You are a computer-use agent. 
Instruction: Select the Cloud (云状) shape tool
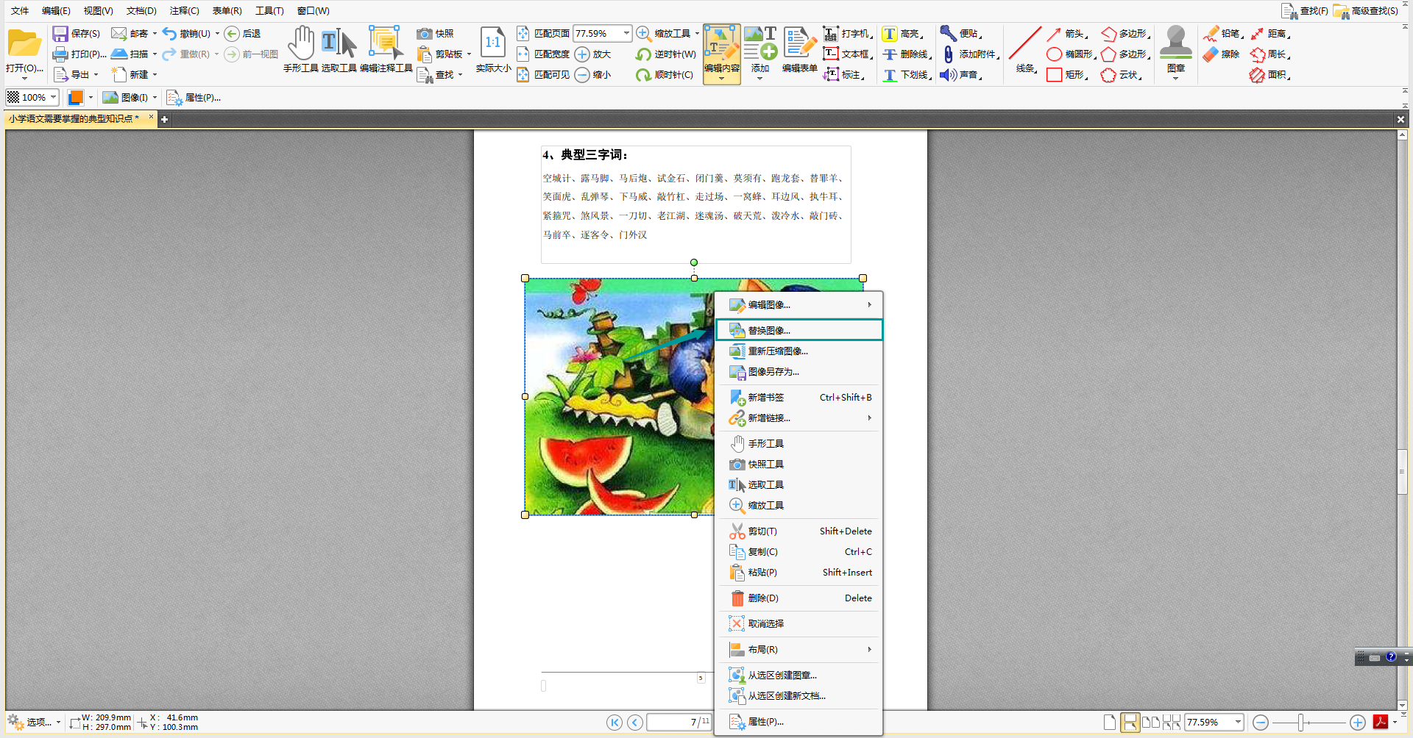coord(1122,75)
